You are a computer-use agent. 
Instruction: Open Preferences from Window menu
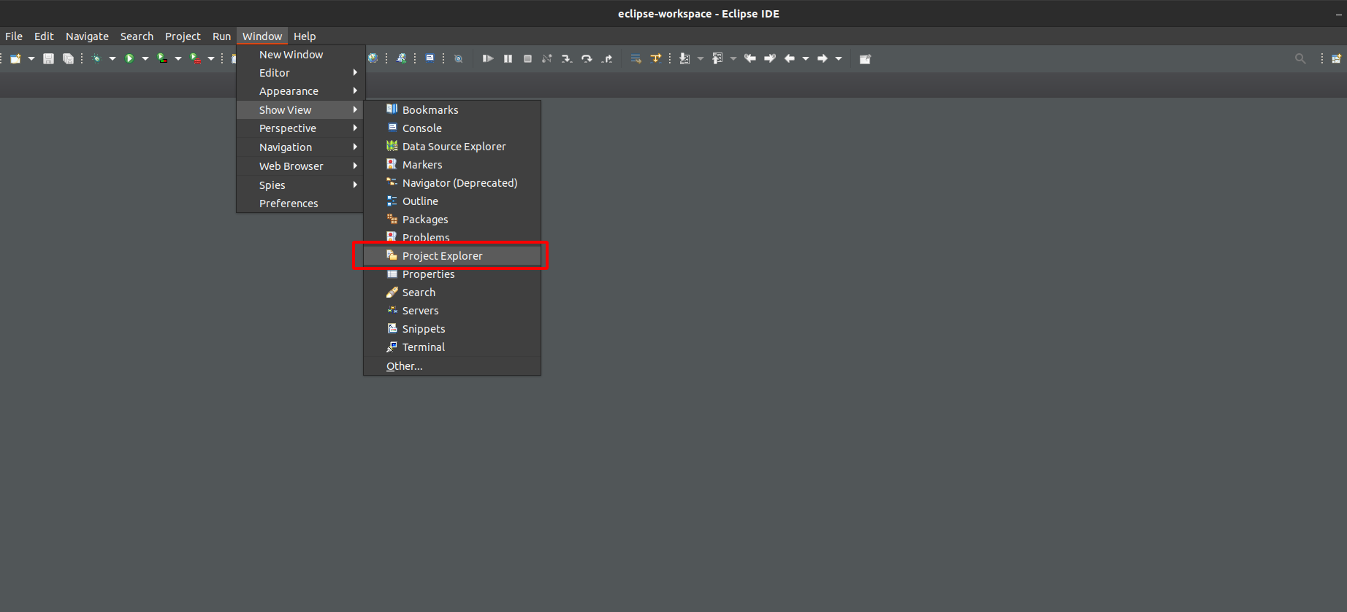click(x=300, y=204)
